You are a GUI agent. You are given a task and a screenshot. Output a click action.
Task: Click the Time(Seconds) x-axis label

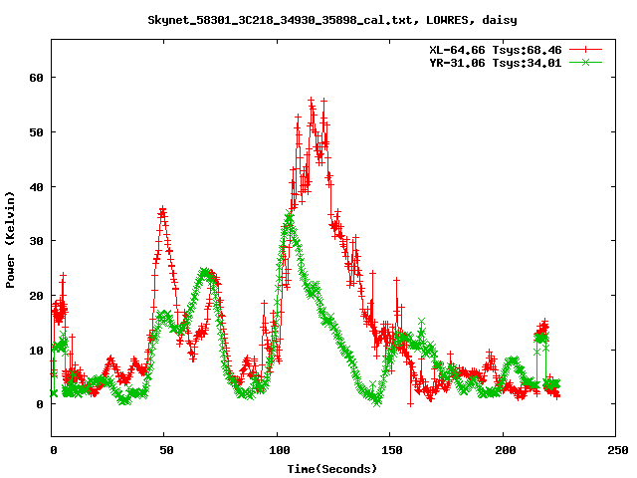pyautogui.click(x=331, y=469)
